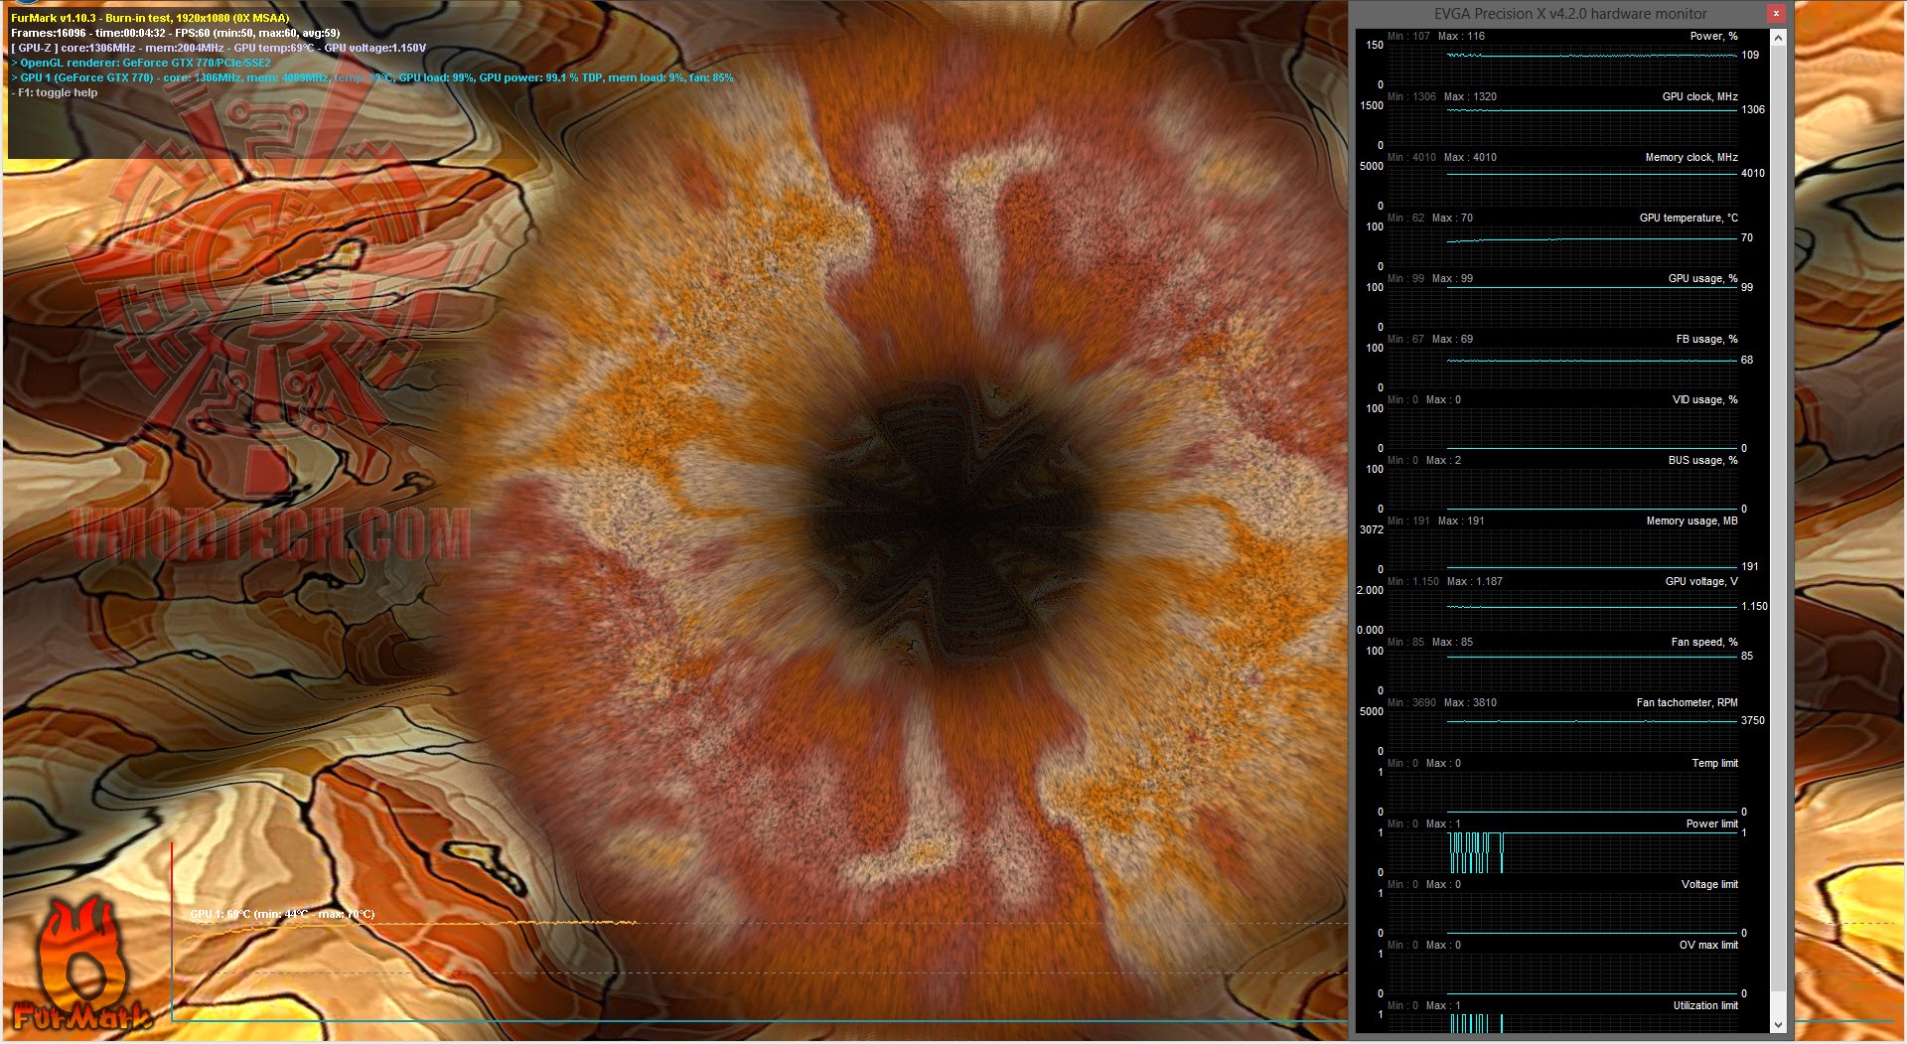
Task: Click the "Min : 1306 Max : 1320" clock readout
Action: (x=1442, y=96)
